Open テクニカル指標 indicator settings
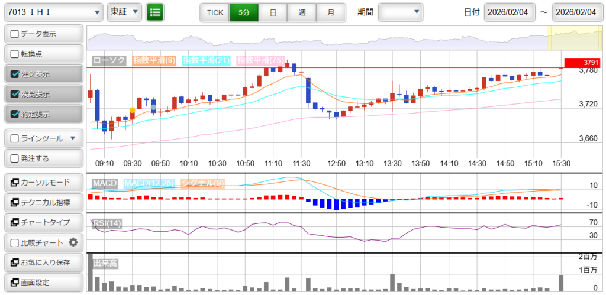This screenshot has height=295, width=606. [43, 202]
